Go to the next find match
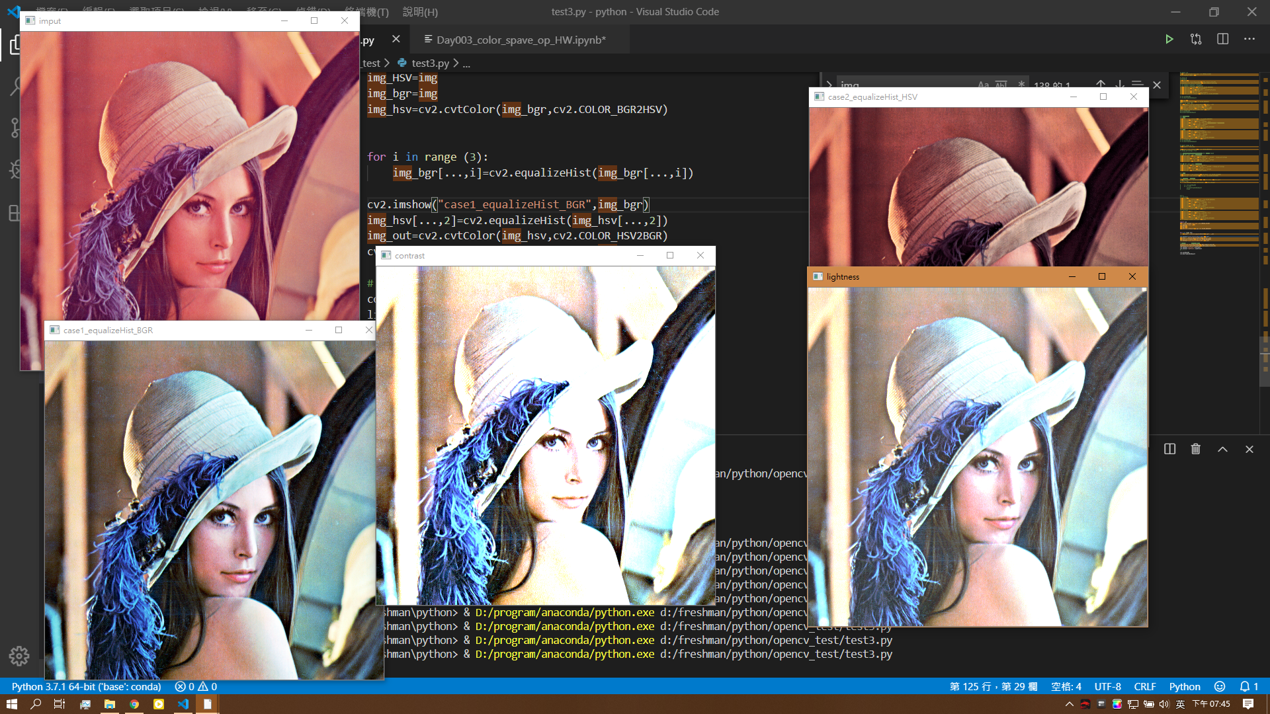1270x714 pixels. 1119,84
